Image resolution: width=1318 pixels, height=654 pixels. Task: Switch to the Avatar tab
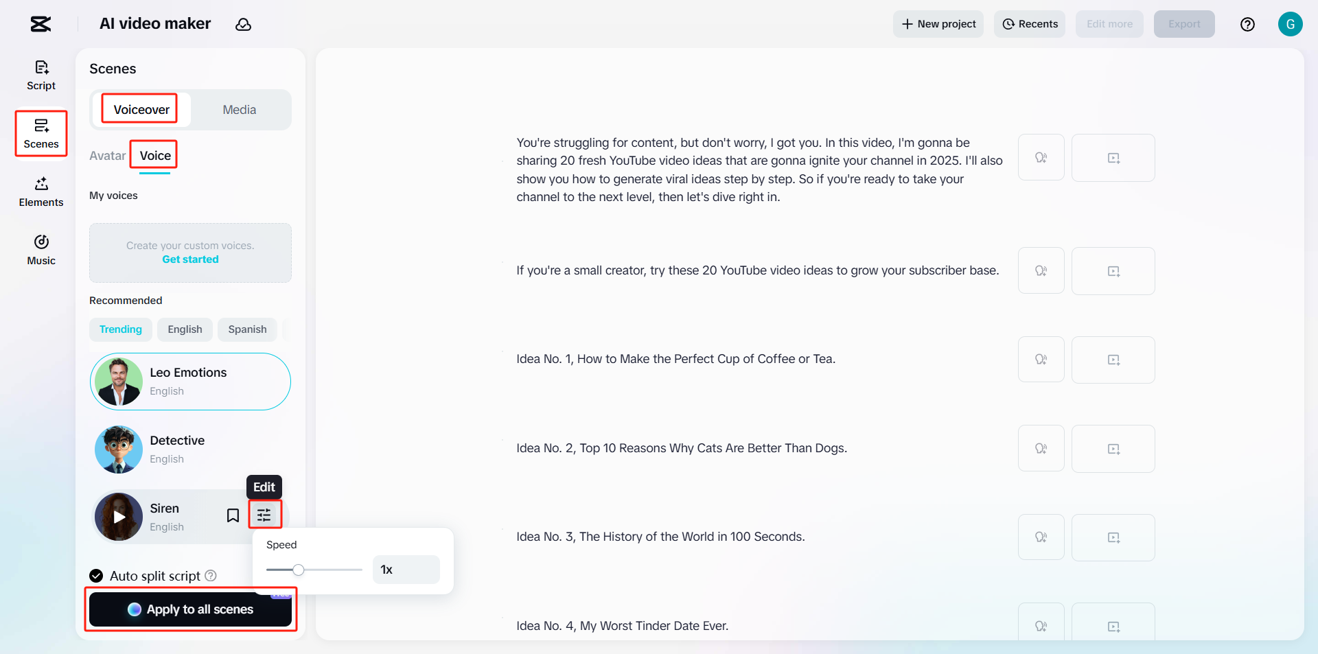(x=107, y=156)
